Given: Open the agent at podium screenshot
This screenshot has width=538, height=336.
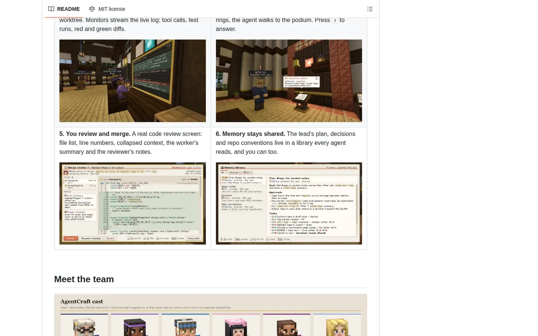Looking at the screenshot, I should [289, 81].
